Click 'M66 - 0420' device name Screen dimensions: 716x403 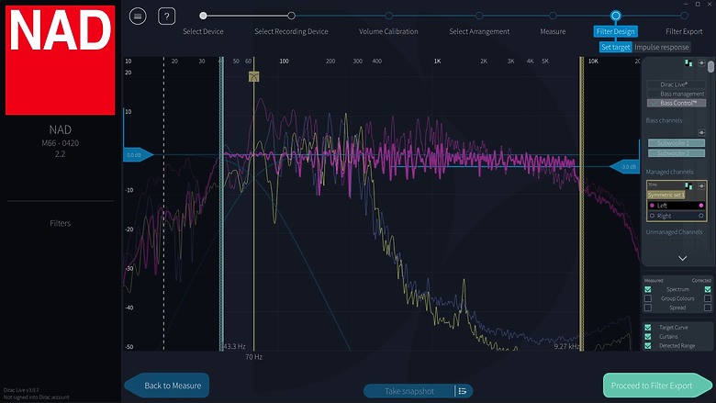pyautogui.click(x=61, y=143)
